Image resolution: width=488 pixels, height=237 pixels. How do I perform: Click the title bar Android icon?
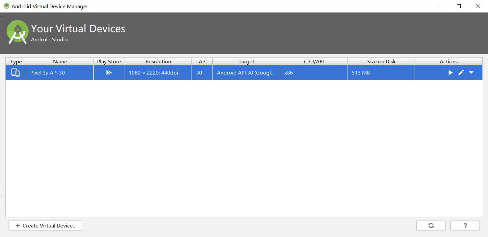click(x=7, y=6)
